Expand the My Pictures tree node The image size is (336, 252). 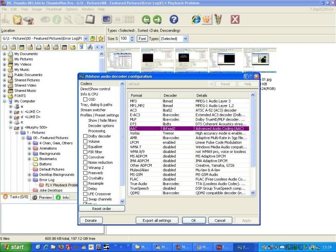click(5, 59)
